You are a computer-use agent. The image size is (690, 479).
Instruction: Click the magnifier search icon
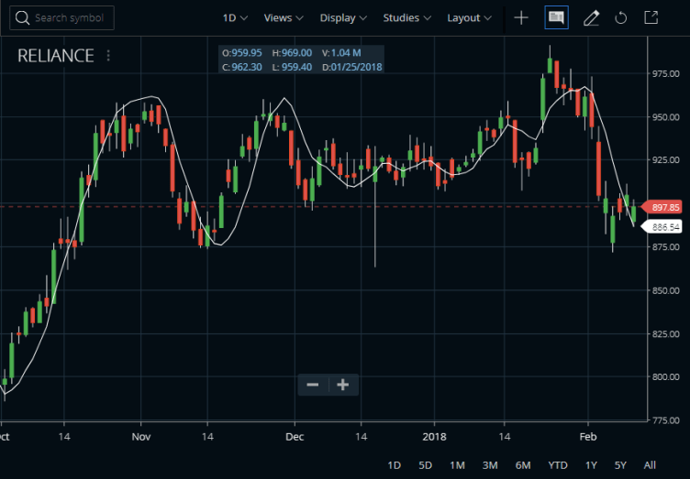tap(22, 18)
